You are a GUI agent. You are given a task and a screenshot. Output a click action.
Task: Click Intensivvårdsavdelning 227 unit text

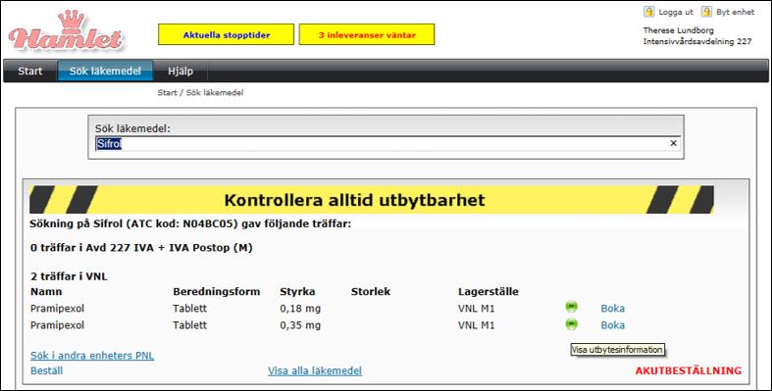(x=697, y=42)
